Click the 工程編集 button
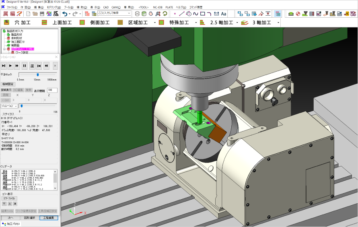The image size is (358, 227). pyautogui.click(x=48, y=218)
